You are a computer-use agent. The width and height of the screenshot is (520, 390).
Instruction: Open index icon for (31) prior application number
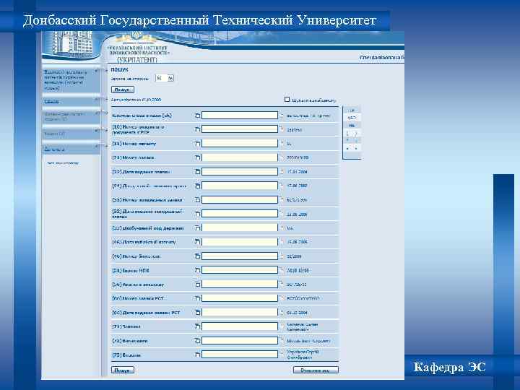tap(198, 199)
